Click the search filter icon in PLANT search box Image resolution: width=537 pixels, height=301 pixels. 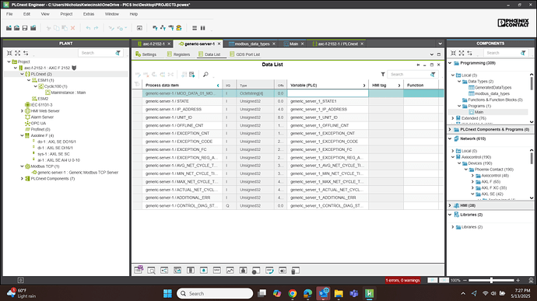(118, 53)
